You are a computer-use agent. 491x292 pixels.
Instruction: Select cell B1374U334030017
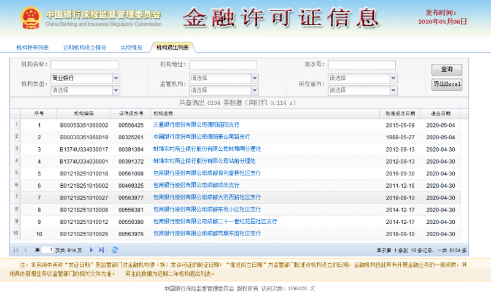click(84, 150)
